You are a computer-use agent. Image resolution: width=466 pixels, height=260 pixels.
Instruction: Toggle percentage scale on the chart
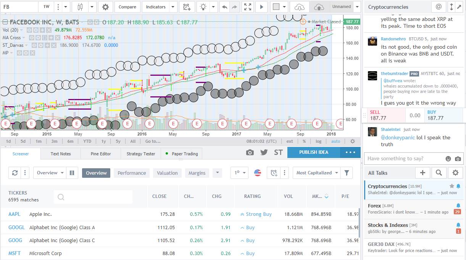point(304,141)
